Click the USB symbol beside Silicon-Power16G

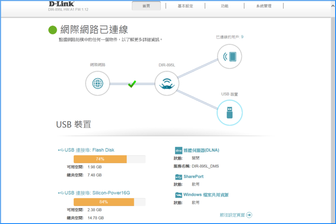pyautogui.click(x=61, y=193)
